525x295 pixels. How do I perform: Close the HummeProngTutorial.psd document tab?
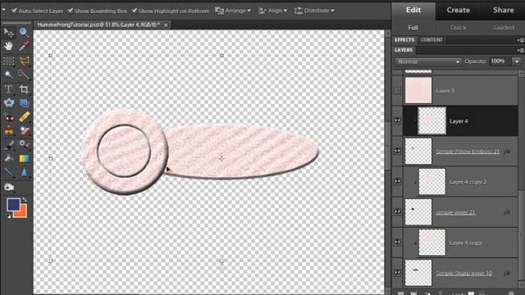coord(166,25)
